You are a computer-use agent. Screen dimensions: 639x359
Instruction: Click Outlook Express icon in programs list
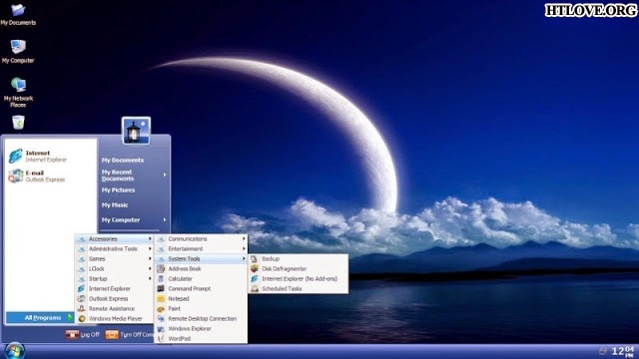[x=82, y=299]
